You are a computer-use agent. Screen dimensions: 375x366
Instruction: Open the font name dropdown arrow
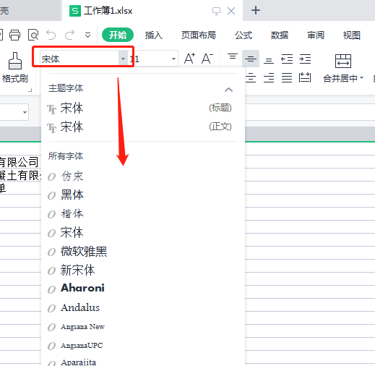123,59
